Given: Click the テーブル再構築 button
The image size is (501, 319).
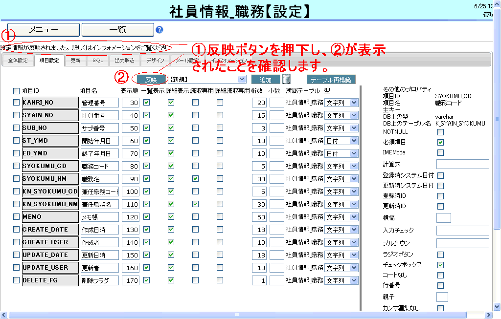Looking at the screenshot, I should [x=331, y=79].
